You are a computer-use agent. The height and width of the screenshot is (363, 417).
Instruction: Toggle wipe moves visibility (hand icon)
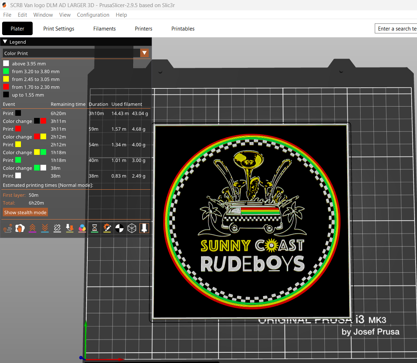20,228
